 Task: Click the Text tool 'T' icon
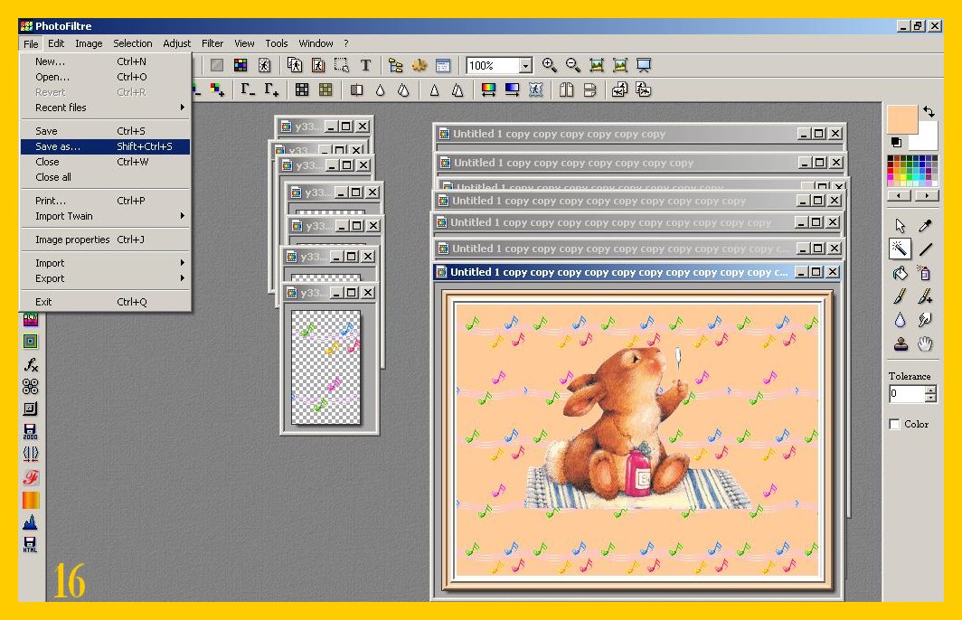click(365, 65)
